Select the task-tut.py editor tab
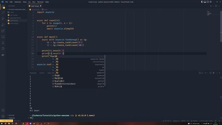Screen dimensions: 222x125 tap(35, 6)
